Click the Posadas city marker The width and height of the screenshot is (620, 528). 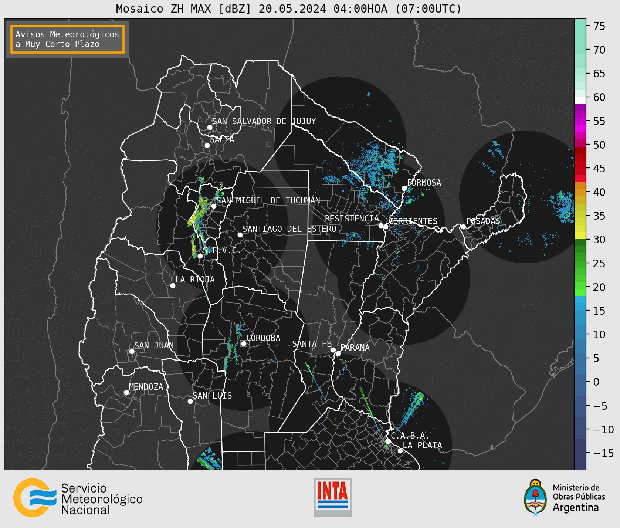coord(463,227)
